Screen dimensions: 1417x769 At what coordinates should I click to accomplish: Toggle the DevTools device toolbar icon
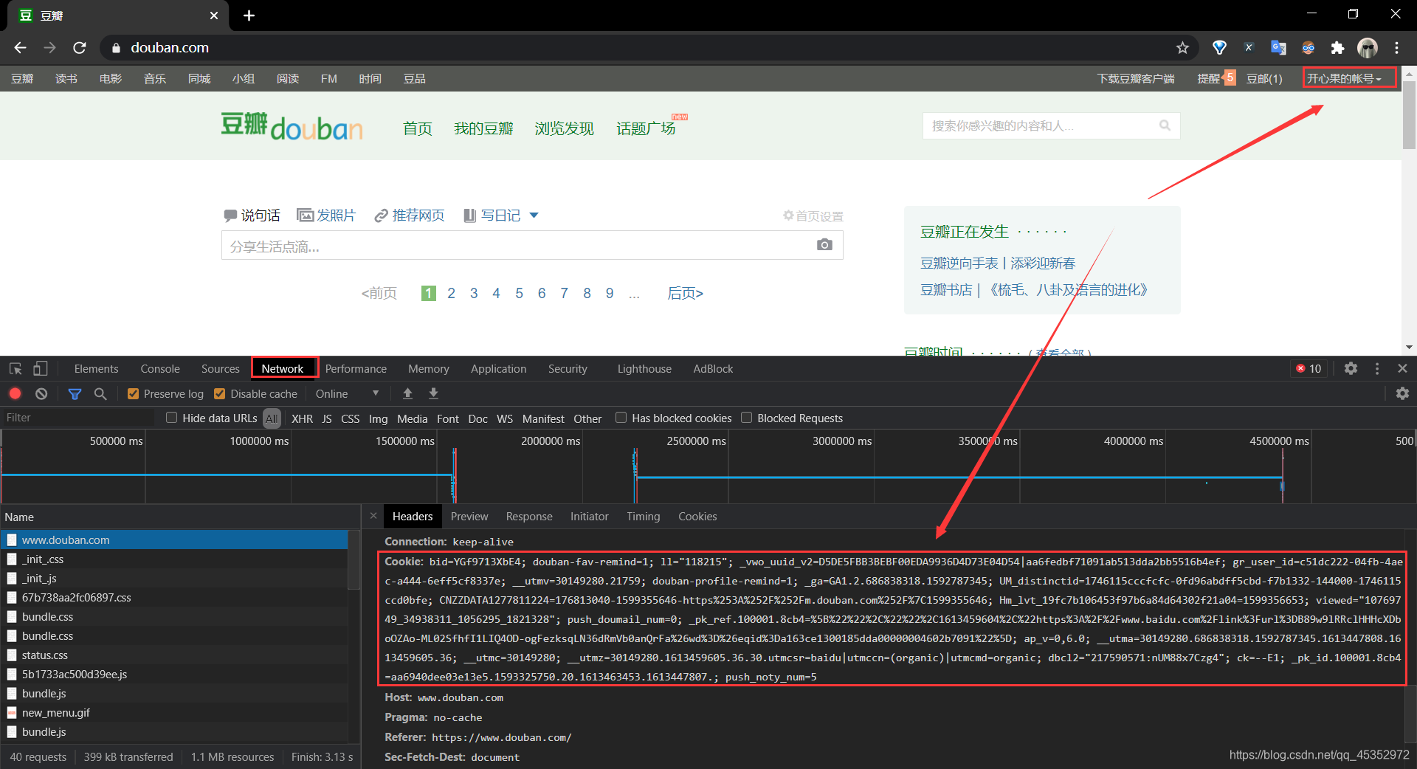pyautogui.click(x=41, y=368)
